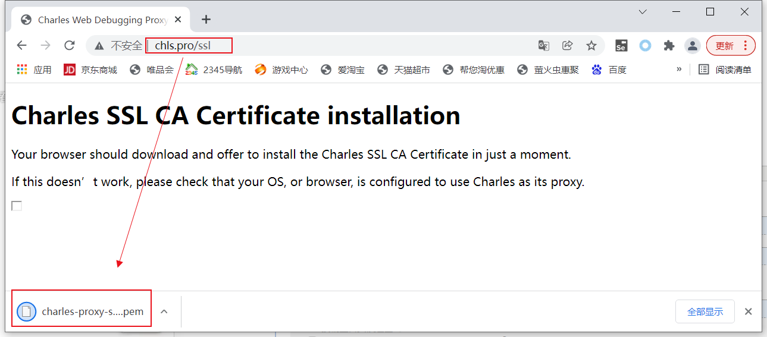Close the downloads bar
The width and height of the screenshot is (767, 337).
pyautogui.click(x=749, y=311)
